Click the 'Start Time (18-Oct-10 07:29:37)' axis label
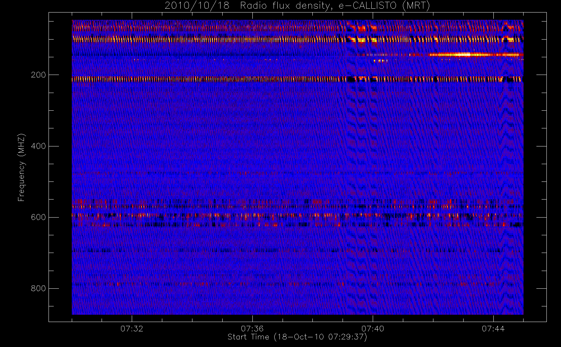 297,337
